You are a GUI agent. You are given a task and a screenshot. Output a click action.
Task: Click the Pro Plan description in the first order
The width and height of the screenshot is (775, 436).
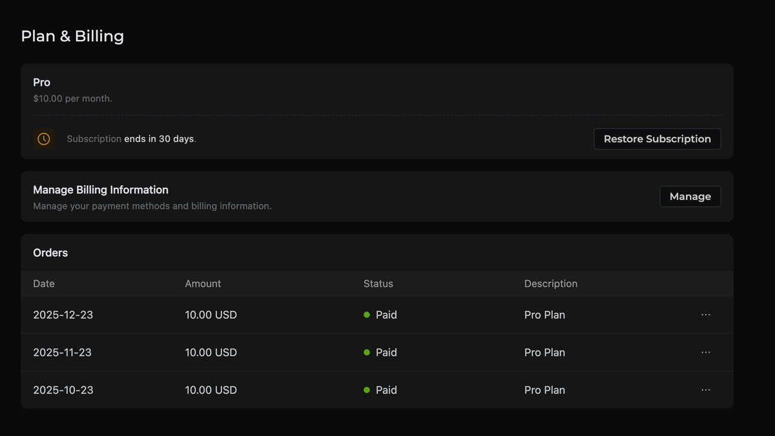coord(544,315)
